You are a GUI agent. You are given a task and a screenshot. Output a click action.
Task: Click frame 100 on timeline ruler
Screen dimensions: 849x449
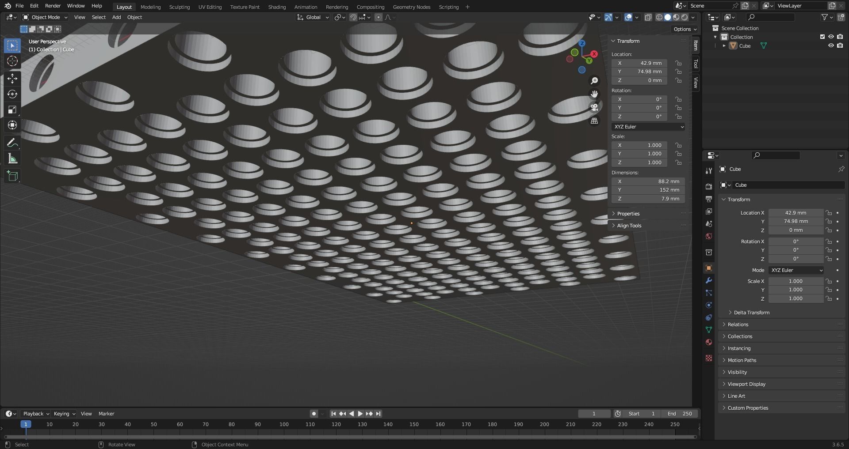coord(284,424)
